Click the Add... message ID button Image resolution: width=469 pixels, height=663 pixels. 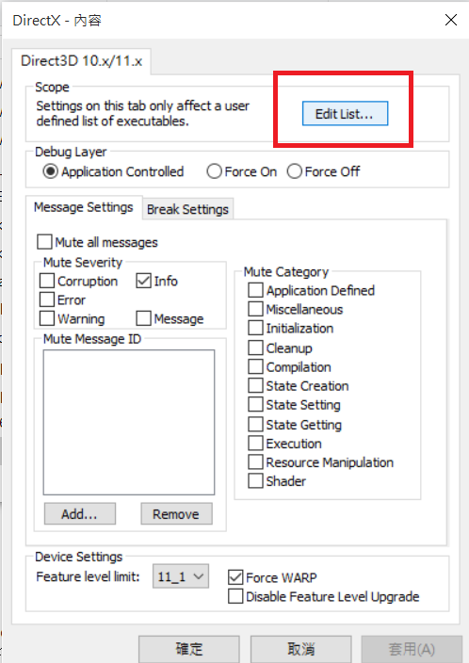pos(80,514)
